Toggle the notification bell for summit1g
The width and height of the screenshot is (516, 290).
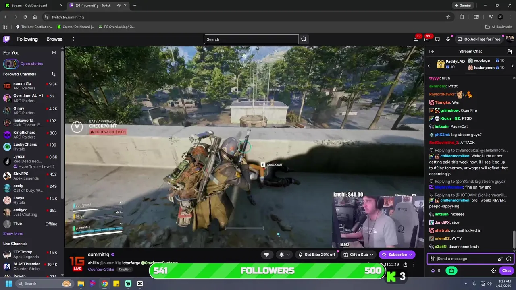coord(285,255)
